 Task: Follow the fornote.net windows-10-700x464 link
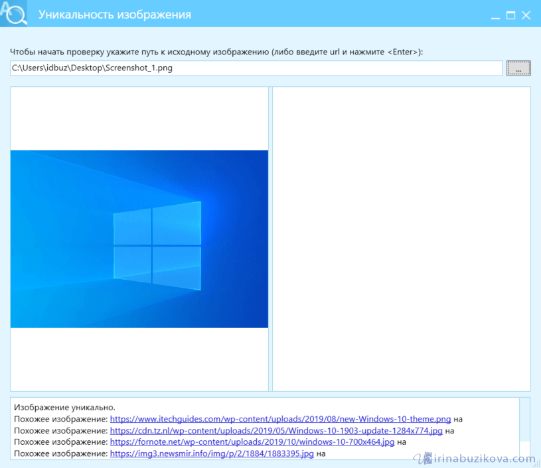[x=252, y=442]
